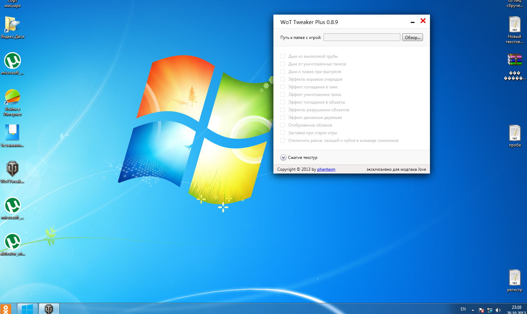Toggle Отключить раков, овощей и нубов checkbox
This screenshot has height=314, width=527.
282,140
